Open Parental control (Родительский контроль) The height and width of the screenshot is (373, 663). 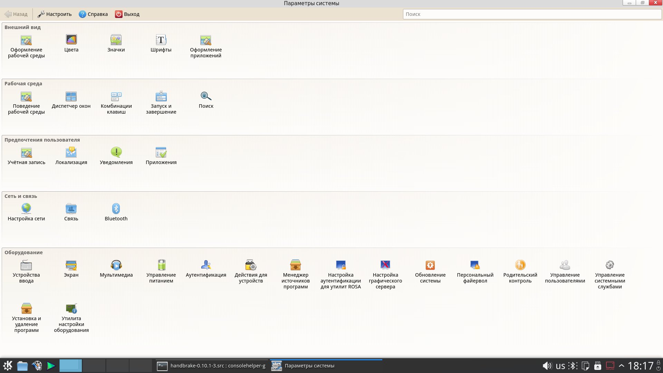[520, 270]
